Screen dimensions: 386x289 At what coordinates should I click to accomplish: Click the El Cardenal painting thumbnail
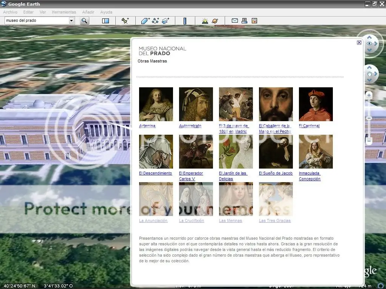[316, 104]
